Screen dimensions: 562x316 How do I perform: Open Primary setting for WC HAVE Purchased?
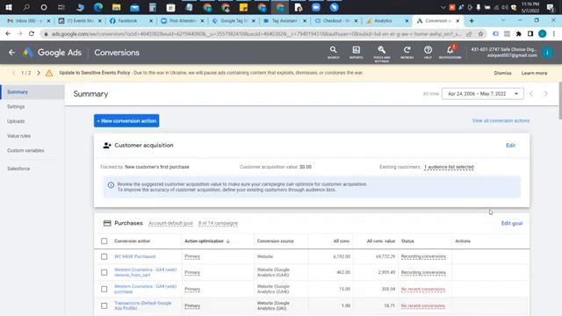192,256
